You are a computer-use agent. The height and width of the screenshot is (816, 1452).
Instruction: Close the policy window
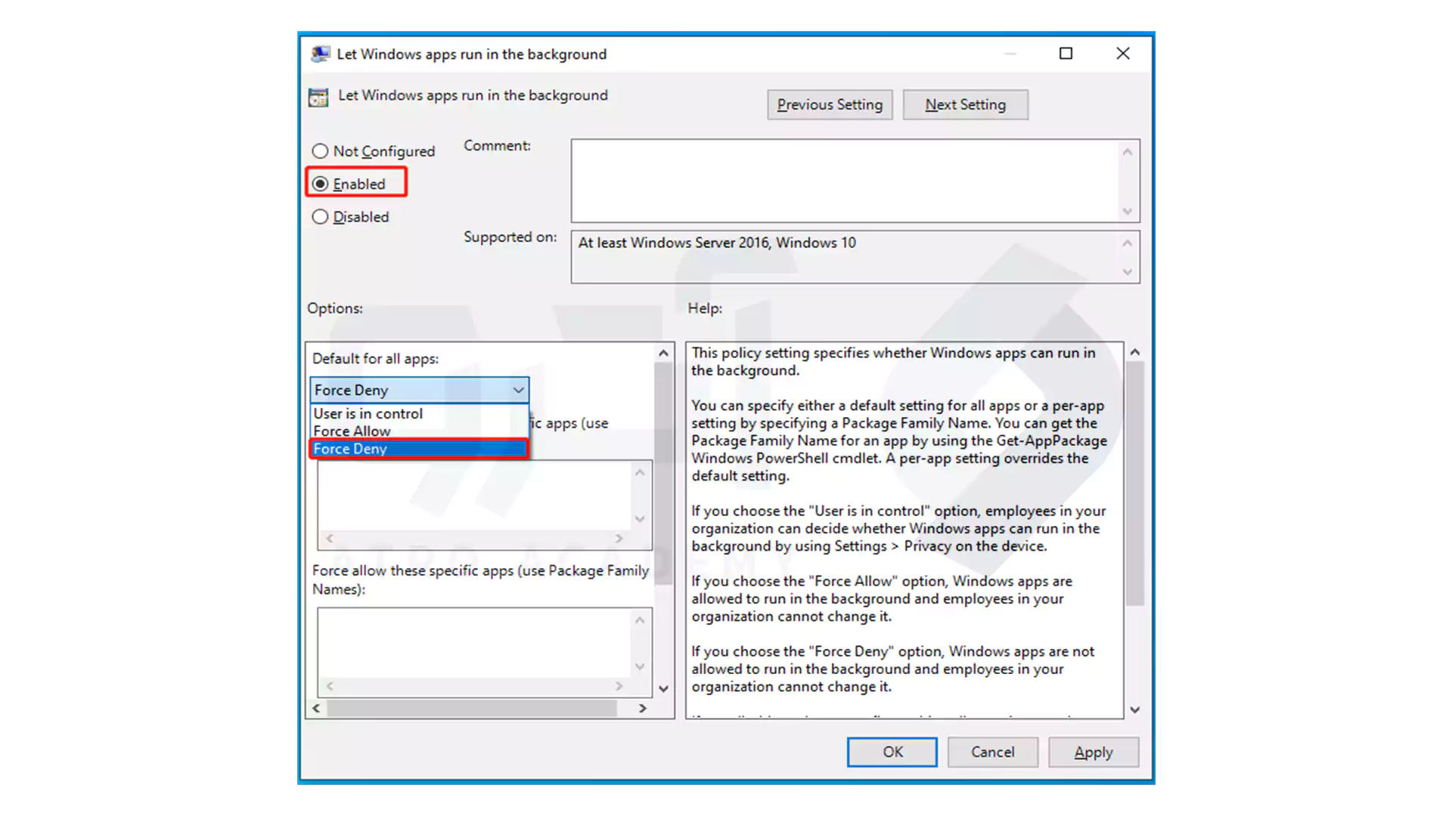pos(1123,53)
